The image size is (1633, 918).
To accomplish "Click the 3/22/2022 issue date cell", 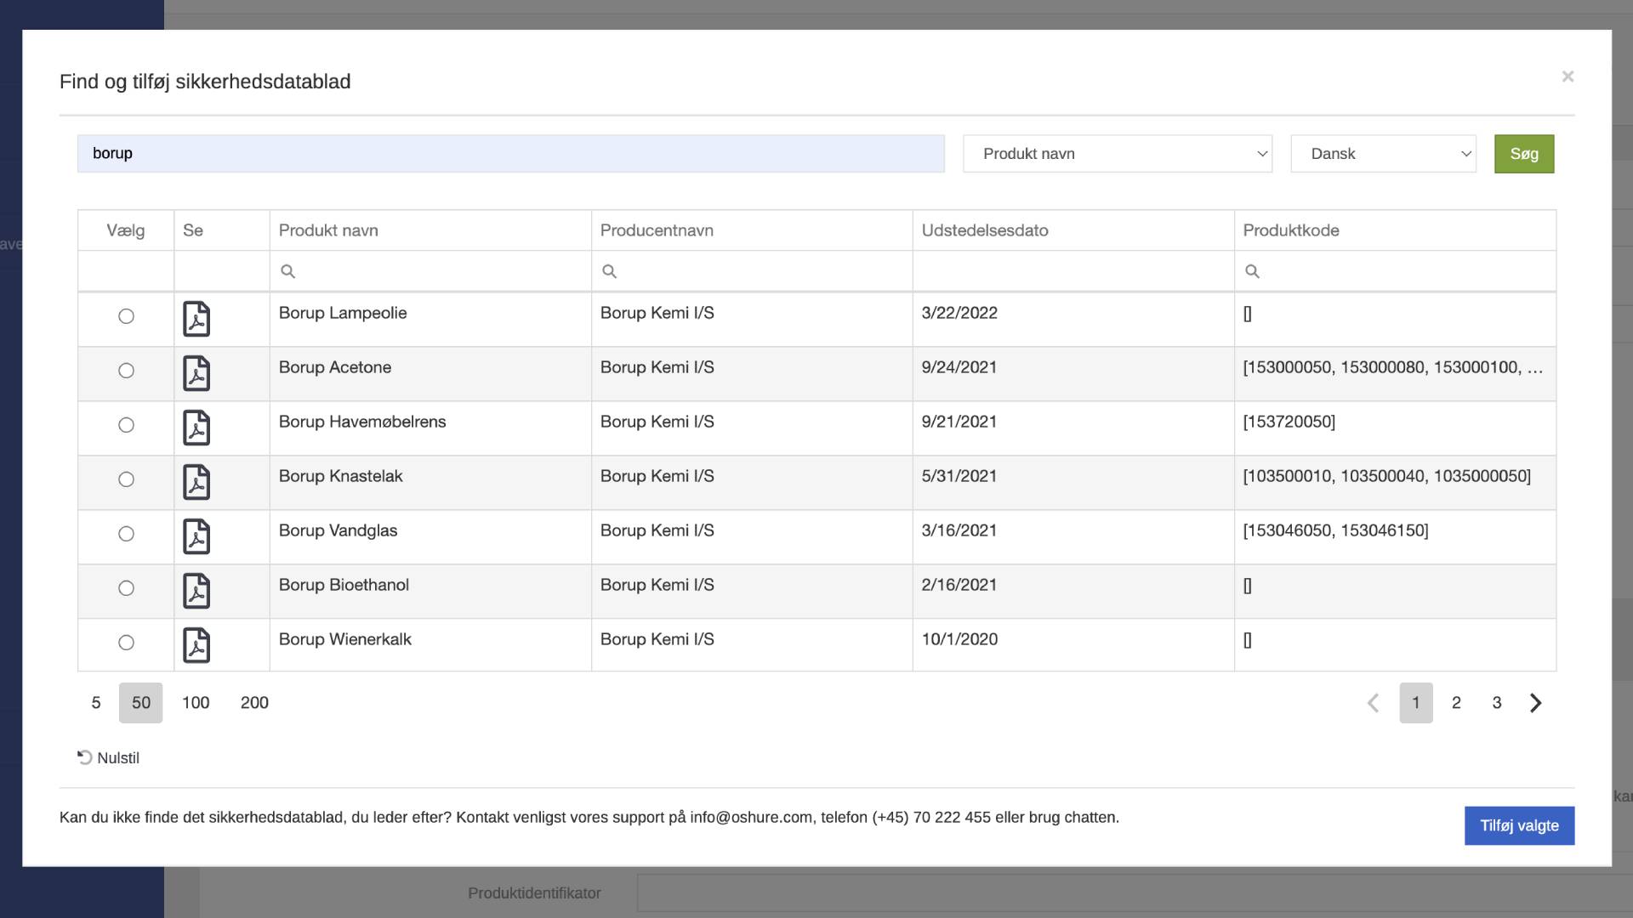I will coord(1073,320).
